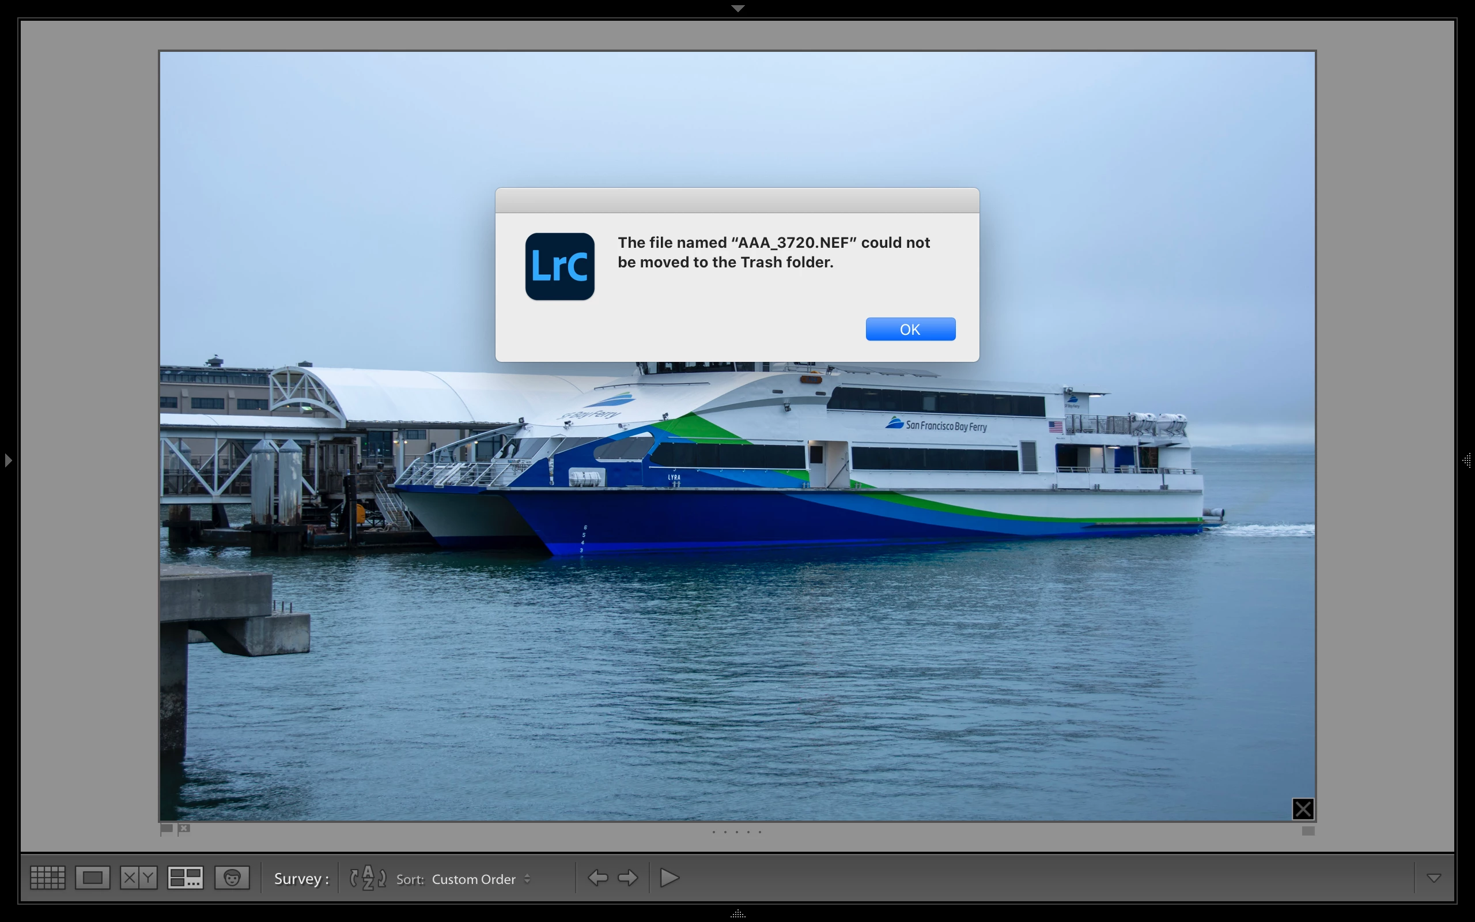Viewport: 1475px width, 922px height.
Task: Switch to Loupe view
Action: [x=93, y=878]
